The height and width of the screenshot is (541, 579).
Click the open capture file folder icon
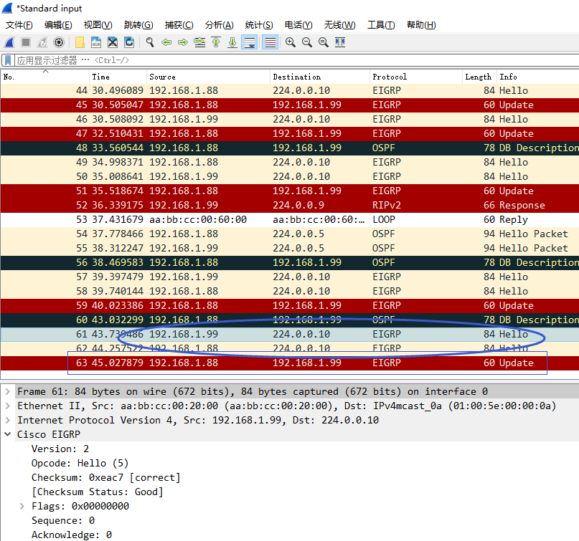80,42
